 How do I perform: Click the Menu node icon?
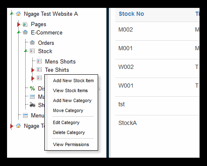tap(25, 115)
